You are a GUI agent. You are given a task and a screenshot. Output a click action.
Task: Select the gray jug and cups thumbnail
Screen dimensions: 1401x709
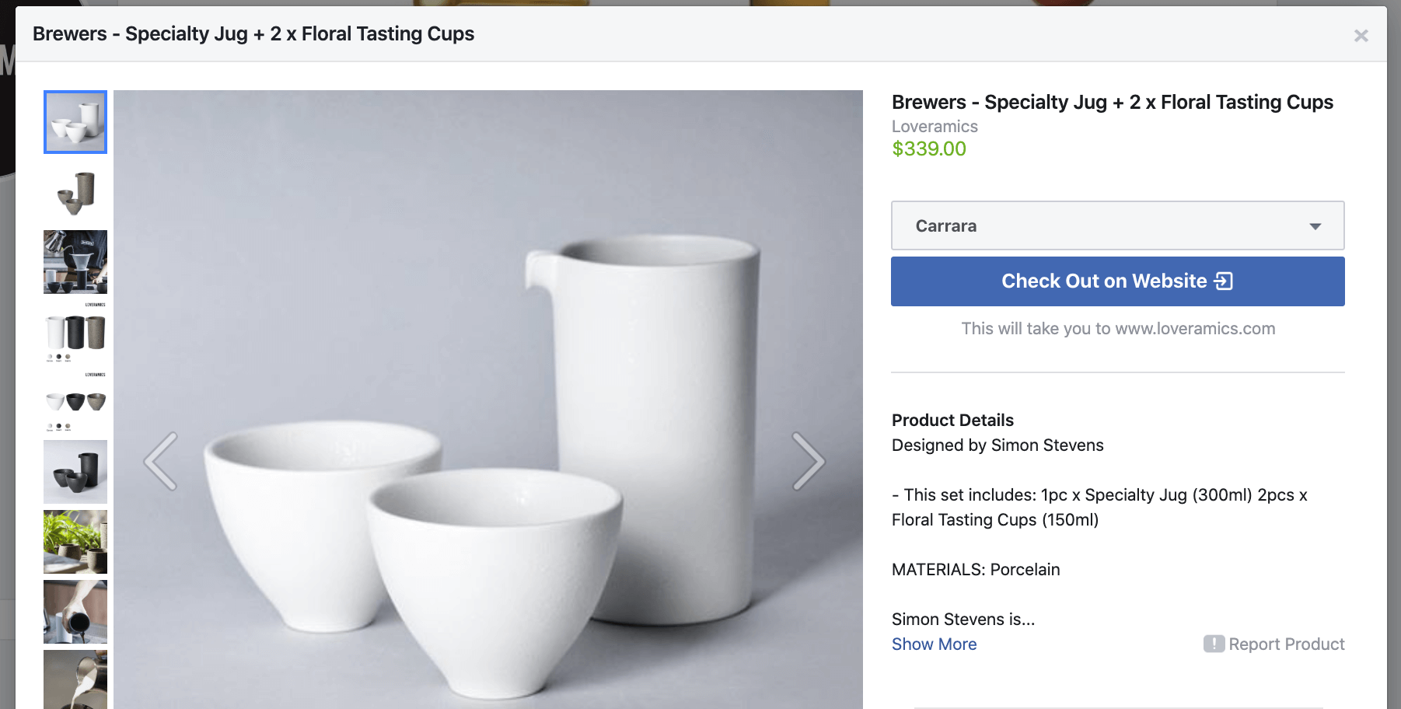click(x=75, y=192)
